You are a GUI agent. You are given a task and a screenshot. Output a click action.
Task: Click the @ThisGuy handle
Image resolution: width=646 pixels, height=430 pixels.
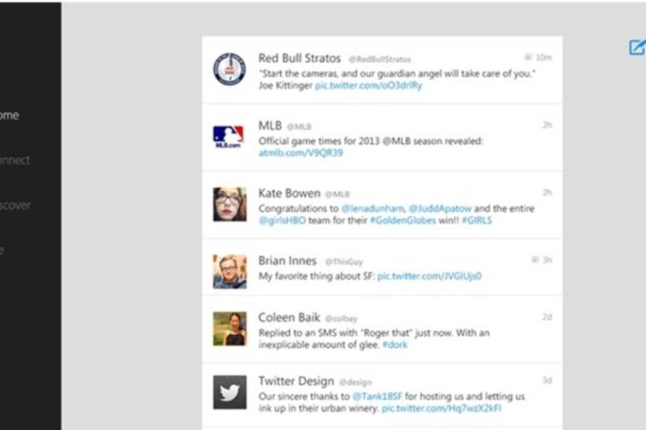(343, 262)
